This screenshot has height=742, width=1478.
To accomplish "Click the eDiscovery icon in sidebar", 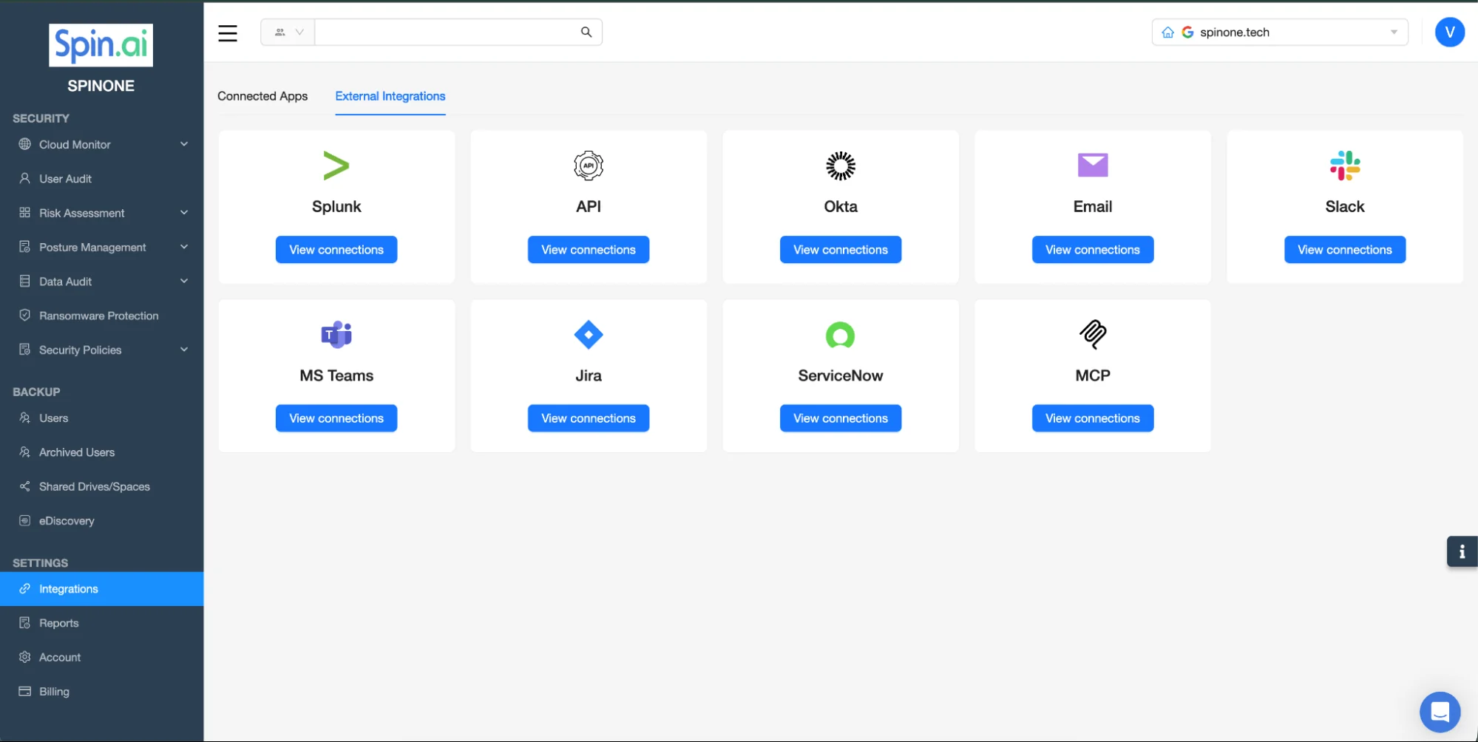I will 25,520.
